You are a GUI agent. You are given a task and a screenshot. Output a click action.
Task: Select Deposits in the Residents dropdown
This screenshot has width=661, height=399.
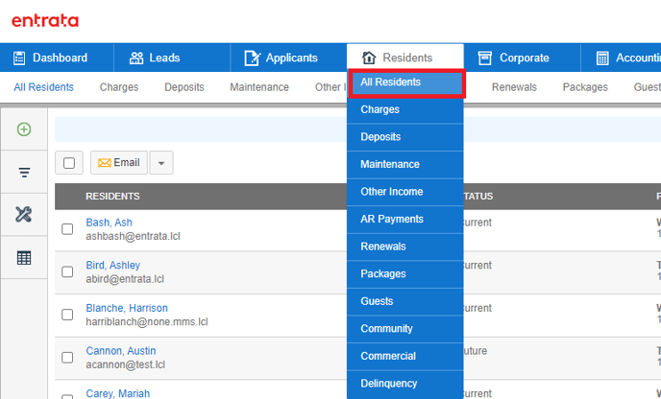click(x=405, y=137)
